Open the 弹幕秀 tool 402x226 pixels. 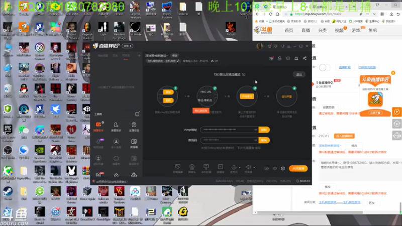click(x=116, y=160)
